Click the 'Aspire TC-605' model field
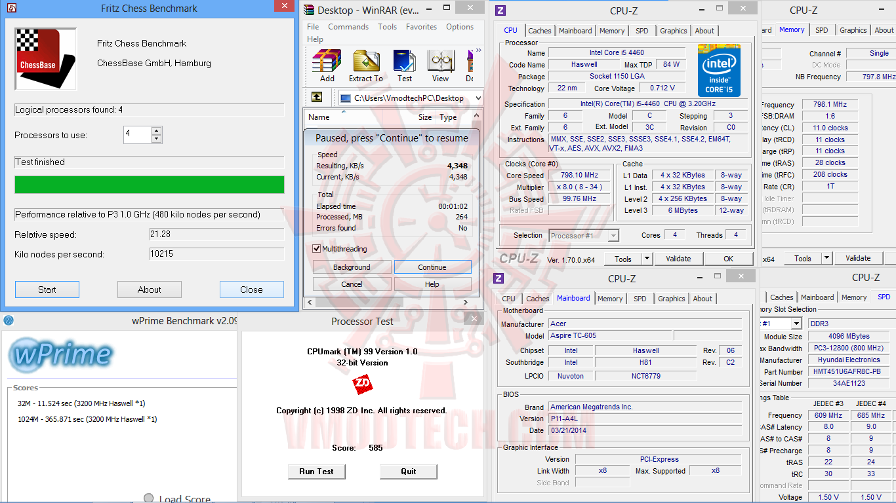This screenshot has width=896, height=503. point(610,336)
